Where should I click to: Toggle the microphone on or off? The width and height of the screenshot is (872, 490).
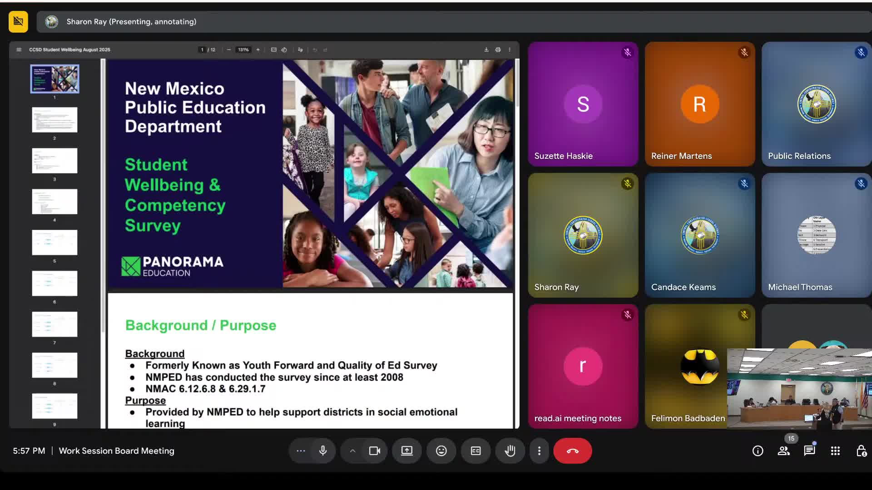pos(323,451)
